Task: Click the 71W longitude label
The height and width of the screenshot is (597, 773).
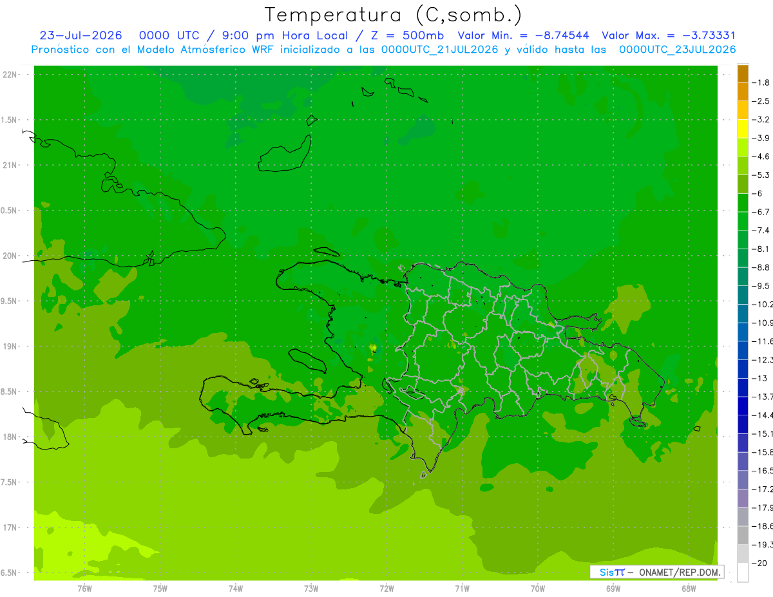Action: pyautogui.click(x=462, y=588)
